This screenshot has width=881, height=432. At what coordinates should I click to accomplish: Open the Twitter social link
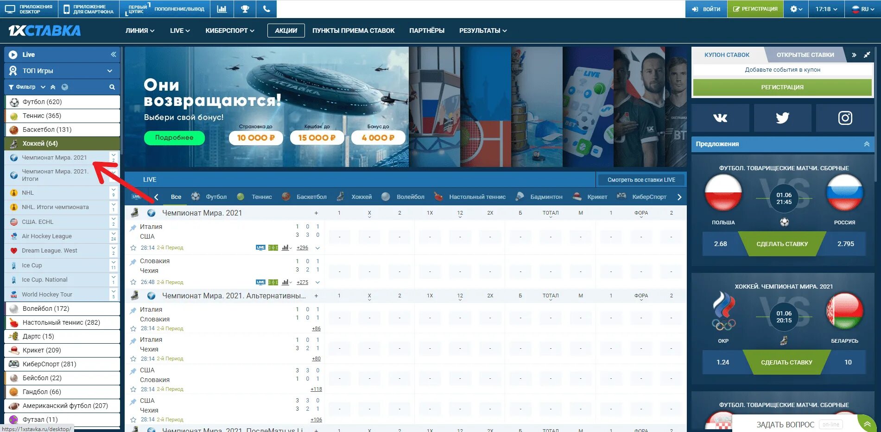point(782,118)
